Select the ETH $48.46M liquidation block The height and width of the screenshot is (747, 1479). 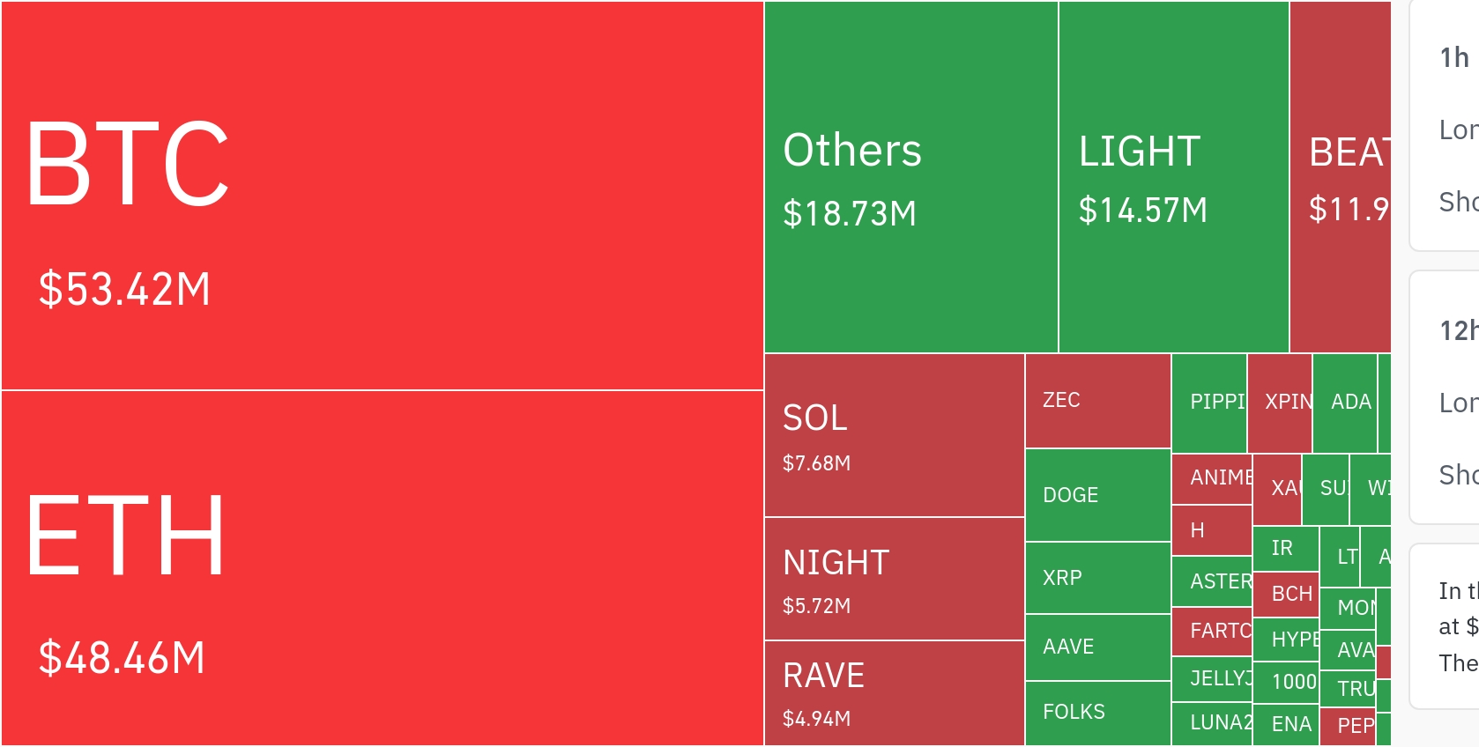click(x=382, y=567)
